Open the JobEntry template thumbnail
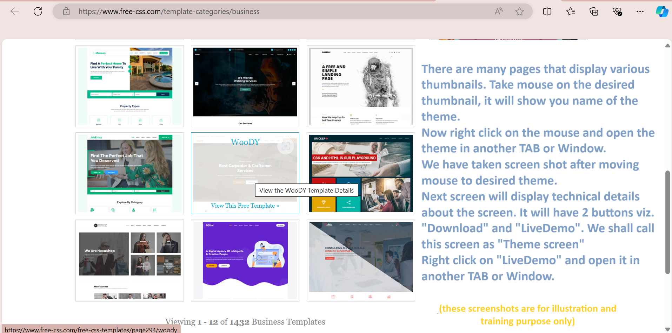This screenshot has width=672, height=333. click(x=129, y=173)
